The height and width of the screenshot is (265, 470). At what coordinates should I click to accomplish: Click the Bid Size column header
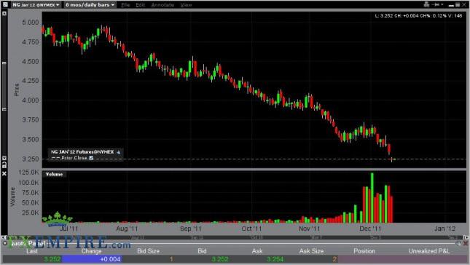pos(148,251)
